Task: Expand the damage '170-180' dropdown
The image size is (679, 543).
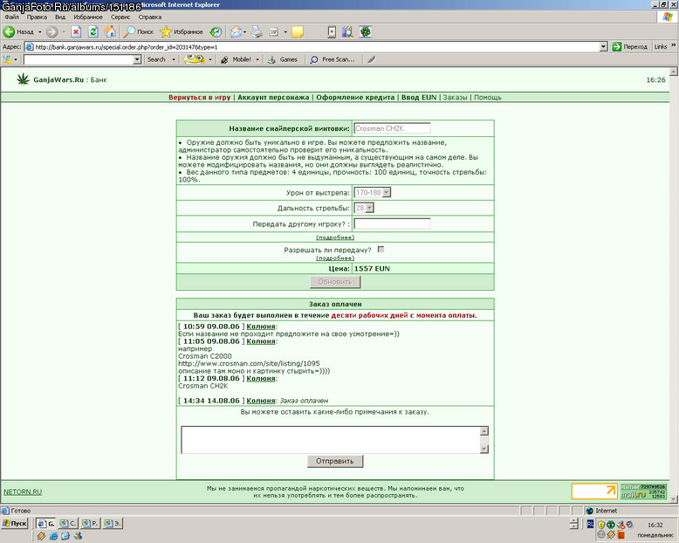Action: pos(387,192)
